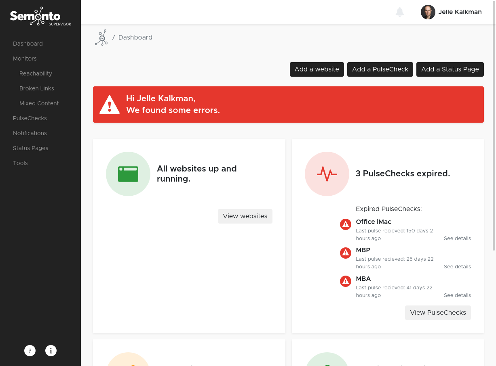496x366 pixels.
Task: Click warning icon next to Office iMac
Action: [345, 224]
